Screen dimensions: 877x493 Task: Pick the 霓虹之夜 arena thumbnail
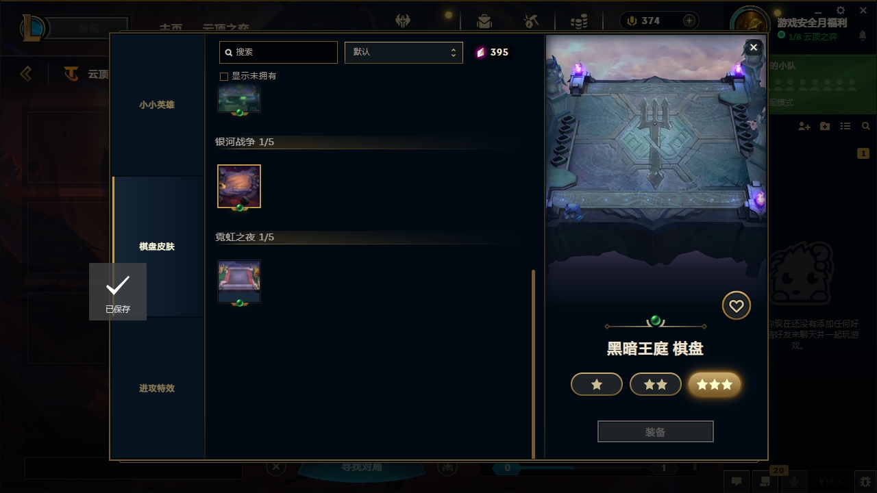point(239,281)
